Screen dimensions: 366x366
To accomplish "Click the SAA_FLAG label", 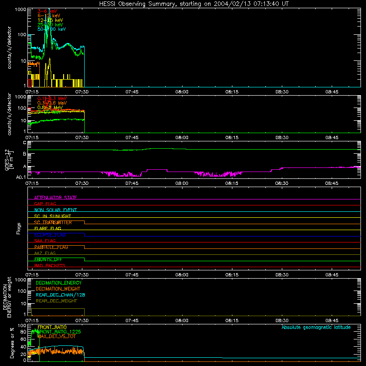I will pos(45,241).
